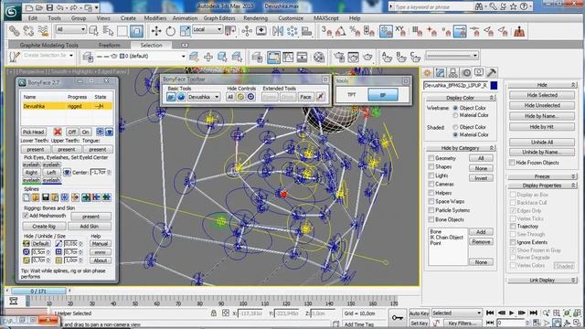Open the Display command panel tab
Viewport: 585px width, 329px height.
coord(479,72)
